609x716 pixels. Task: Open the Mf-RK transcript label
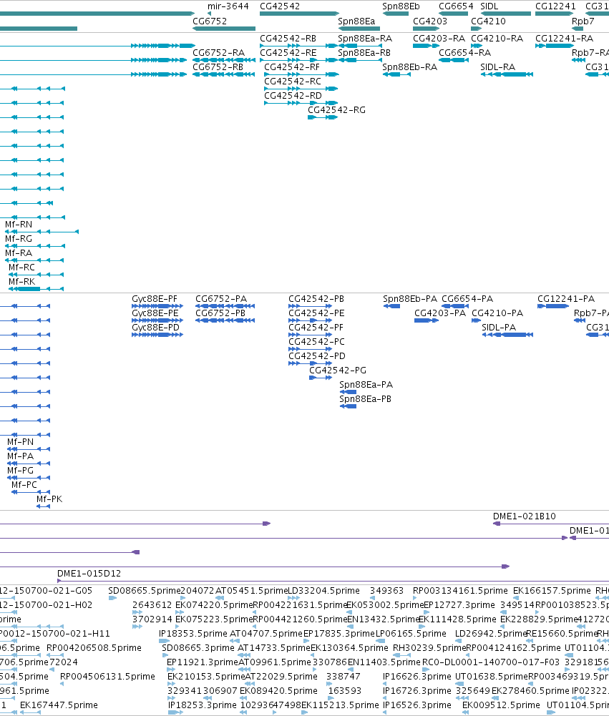point(21,281)
